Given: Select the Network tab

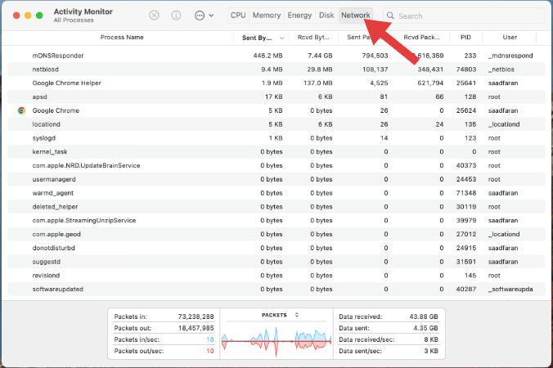Looking at the screenshot, I should pos(356,16).
